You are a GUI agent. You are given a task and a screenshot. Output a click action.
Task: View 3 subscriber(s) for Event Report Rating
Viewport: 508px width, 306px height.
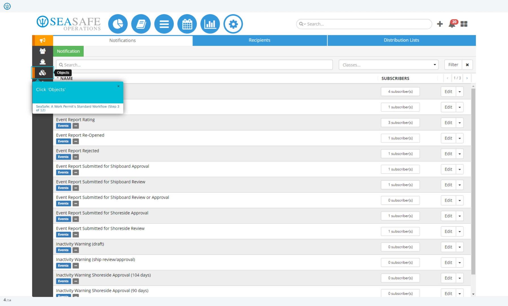click(x=400, y=123)
